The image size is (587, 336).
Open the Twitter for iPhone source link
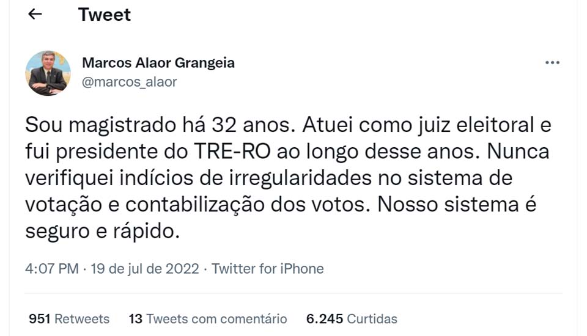[268, 269]
